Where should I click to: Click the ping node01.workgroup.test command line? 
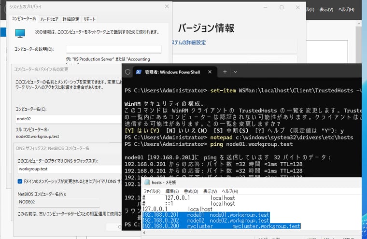[209, 144]
